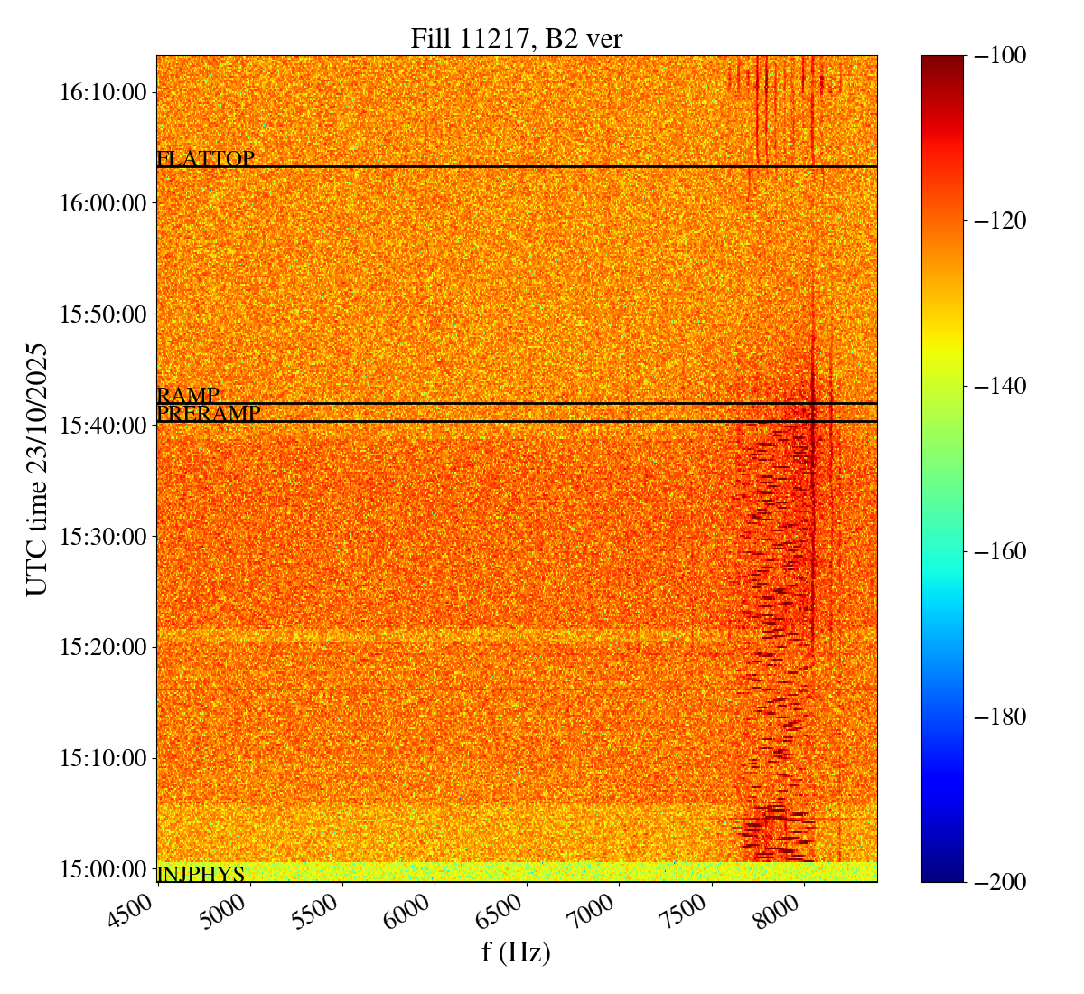Click the 15:50:00 time tick label
Screen dimensions: 1084x994
103,314
